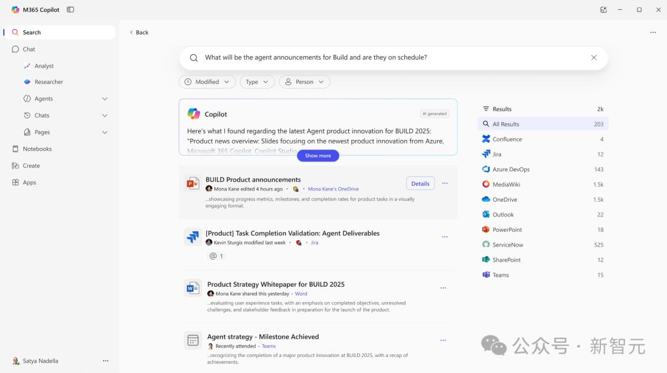Open the Modified filter dropdown
The height and width of the screenshot is (373, 667).
point(208,82)
